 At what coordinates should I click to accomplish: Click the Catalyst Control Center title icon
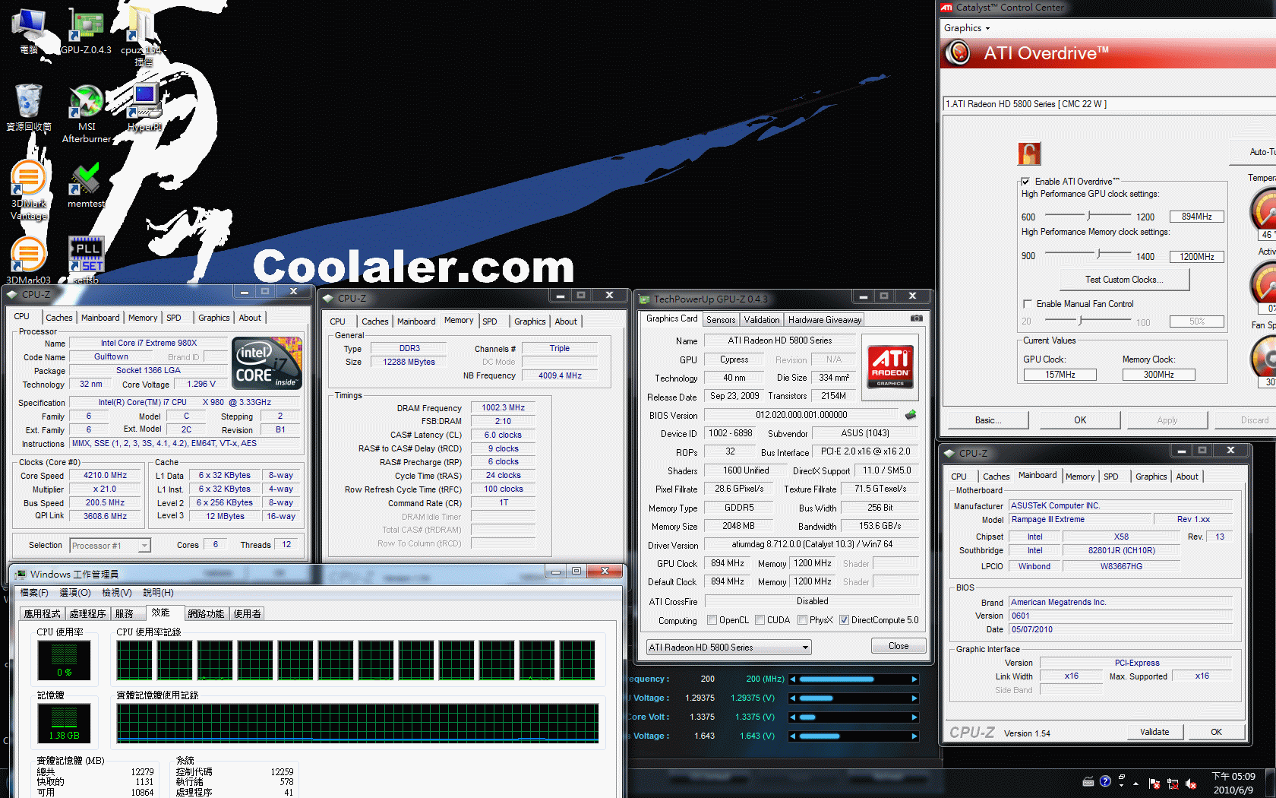pos(946,8)
